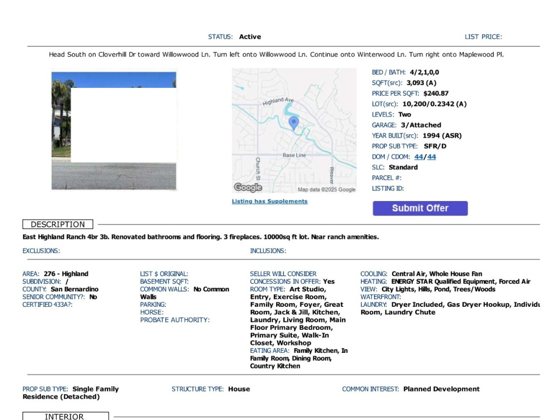Click the Map data ©2025 Google attribution
Viewport: 560px width, 420px height.
(326, 190)
